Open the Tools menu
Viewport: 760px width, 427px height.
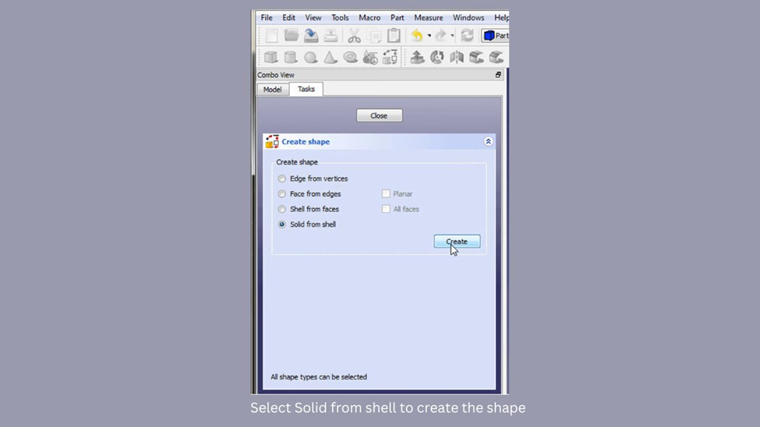coord(340,17)
